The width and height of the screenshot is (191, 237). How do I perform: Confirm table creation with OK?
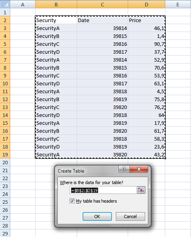[x=97, y=216]
